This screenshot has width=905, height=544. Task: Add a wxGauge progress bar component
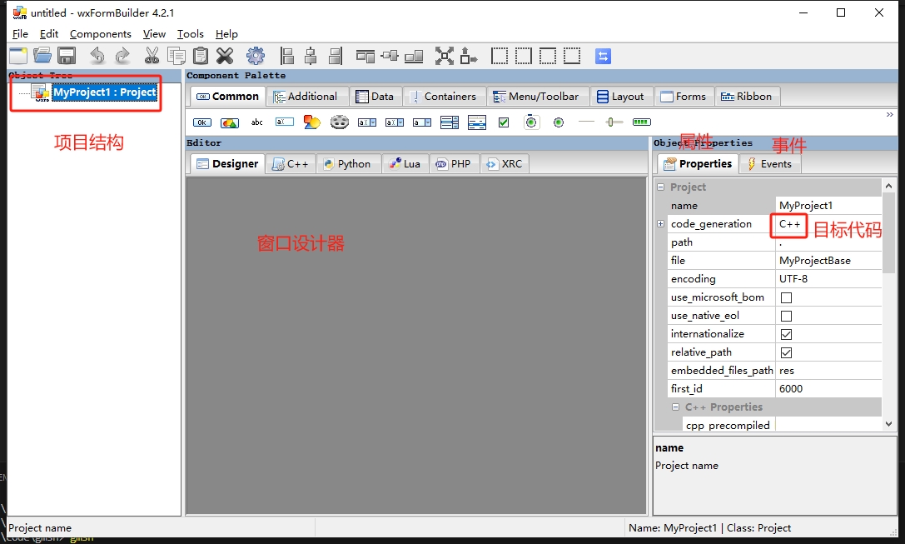coord(642,122)
